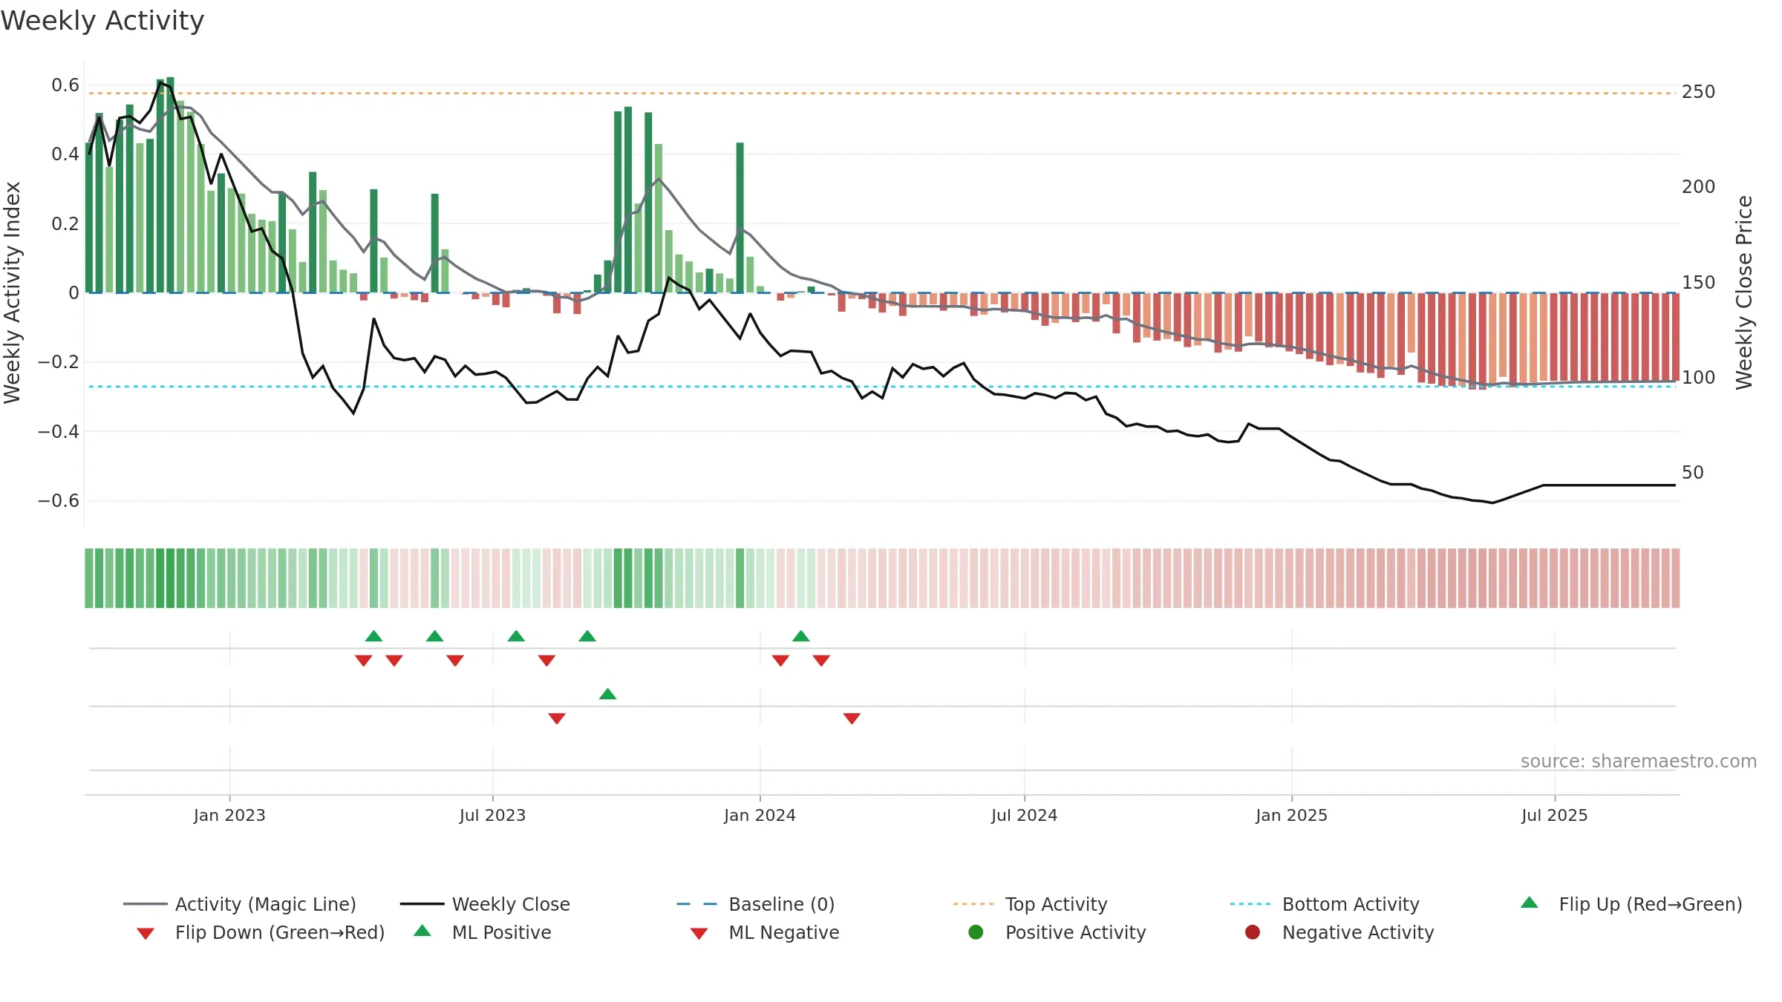Click the red triangle icon beside ML Negative
Viewport: 1782px width, 1002px height.
[699, 934]
